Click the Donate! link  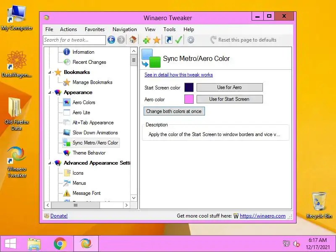(59, 216)
